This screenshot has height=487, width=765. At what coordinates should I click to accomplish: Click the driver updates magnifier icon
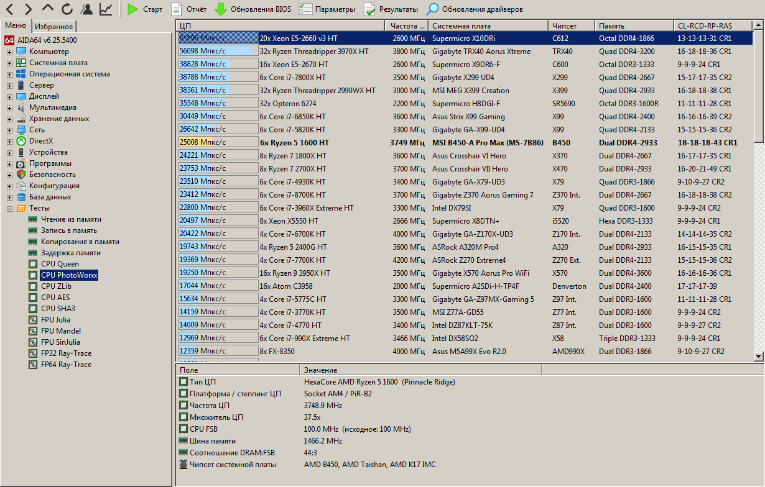(x=432, y=9)
